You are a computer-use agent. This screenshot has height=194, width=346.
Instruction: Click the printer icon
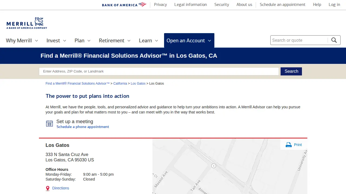[289, 145]
